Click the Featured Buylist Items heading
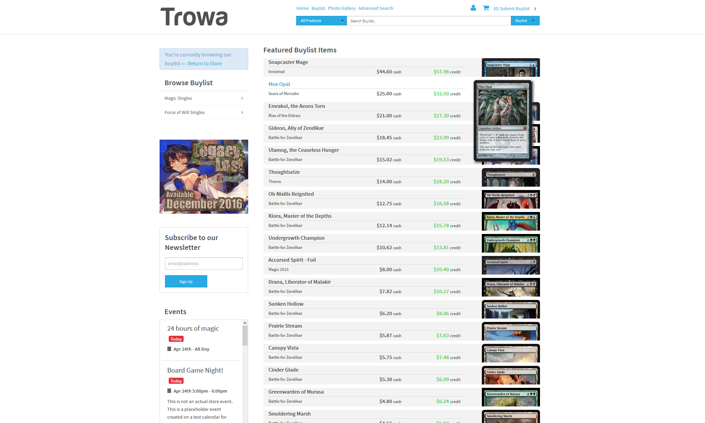Viewport: 705px width, 423px height. 300,50
